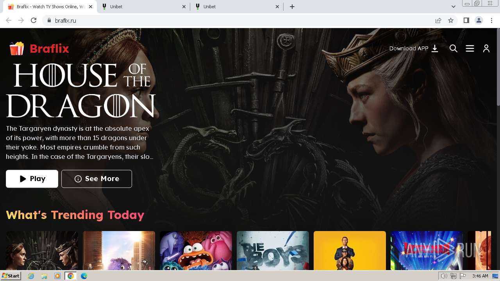
Task: Expand the tab search dropdown
Action: (454, 7)
